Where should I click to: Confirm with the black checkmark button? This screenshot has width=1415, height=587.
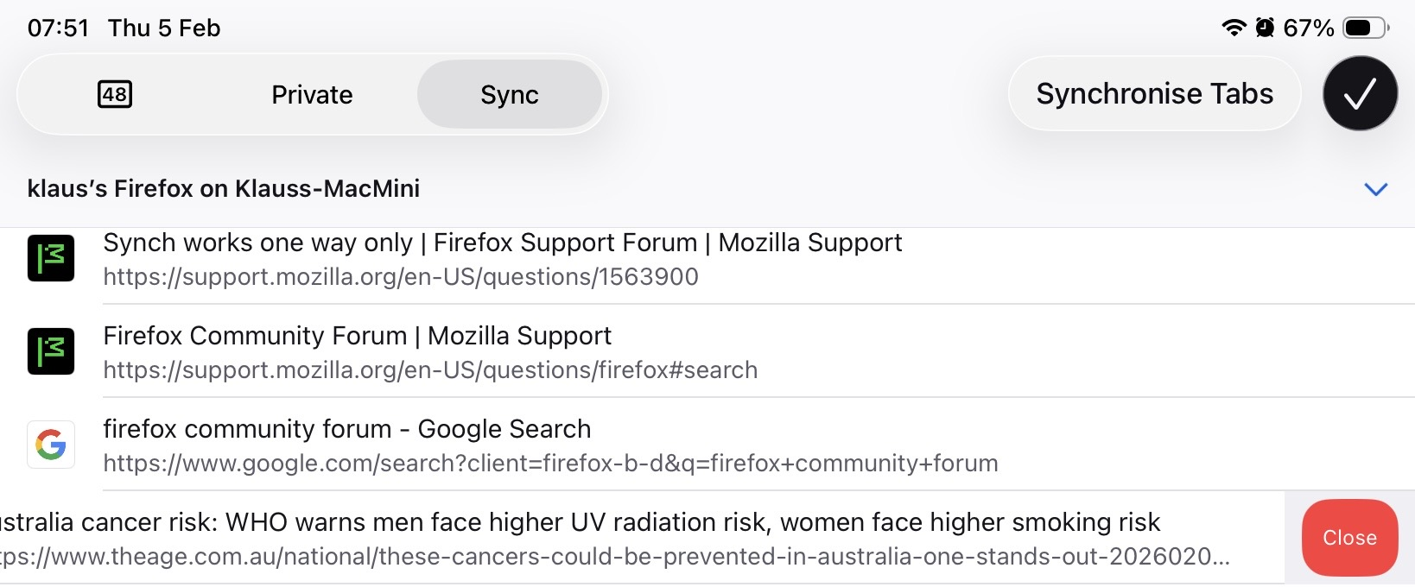coord(1360,94)
